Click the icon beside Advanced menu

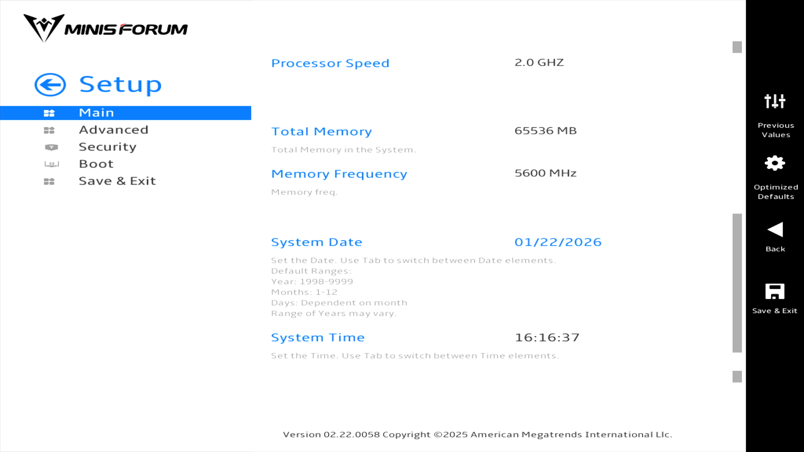49,130
